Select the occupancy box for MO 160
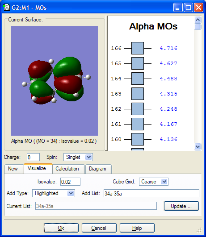Image resolution: width=206 pixels, height=237 pixels. (138, 139)
